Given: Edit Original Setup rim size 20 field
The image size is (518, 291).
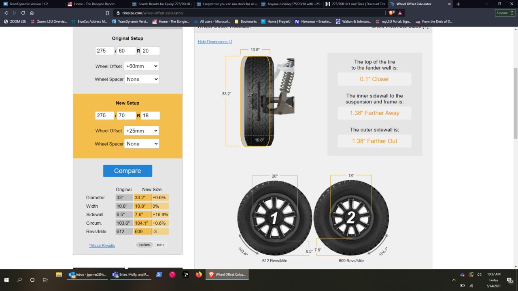Looking at the screenshot, I should tap(151, 51).
